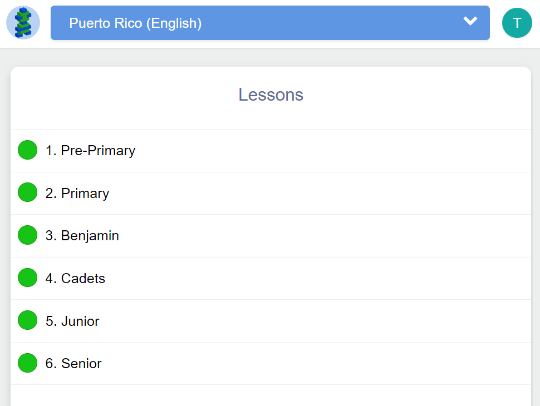
Task: Select the 4. Cadets lesson
Action: 75,278
